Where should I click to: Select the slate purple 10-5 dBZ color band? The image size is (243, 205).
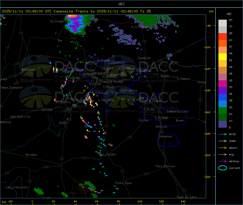point(222,124)
